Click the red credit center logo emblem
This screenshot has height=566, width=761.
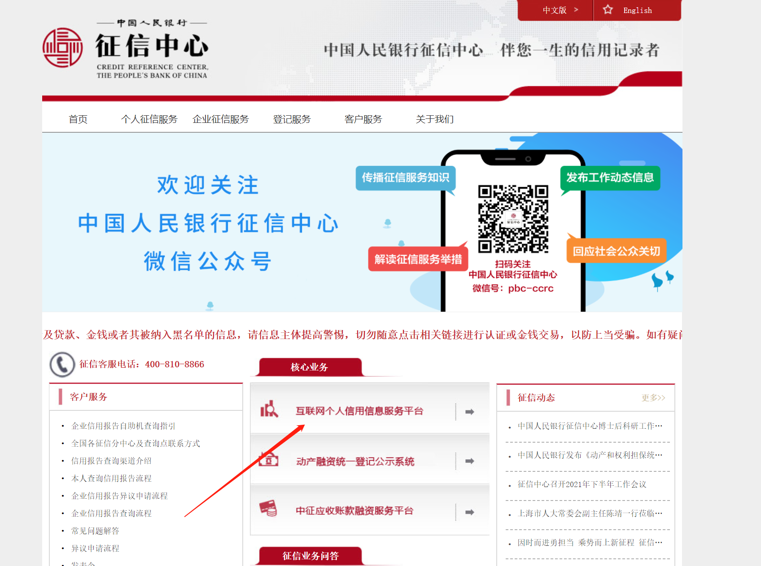tap(62, 48)
